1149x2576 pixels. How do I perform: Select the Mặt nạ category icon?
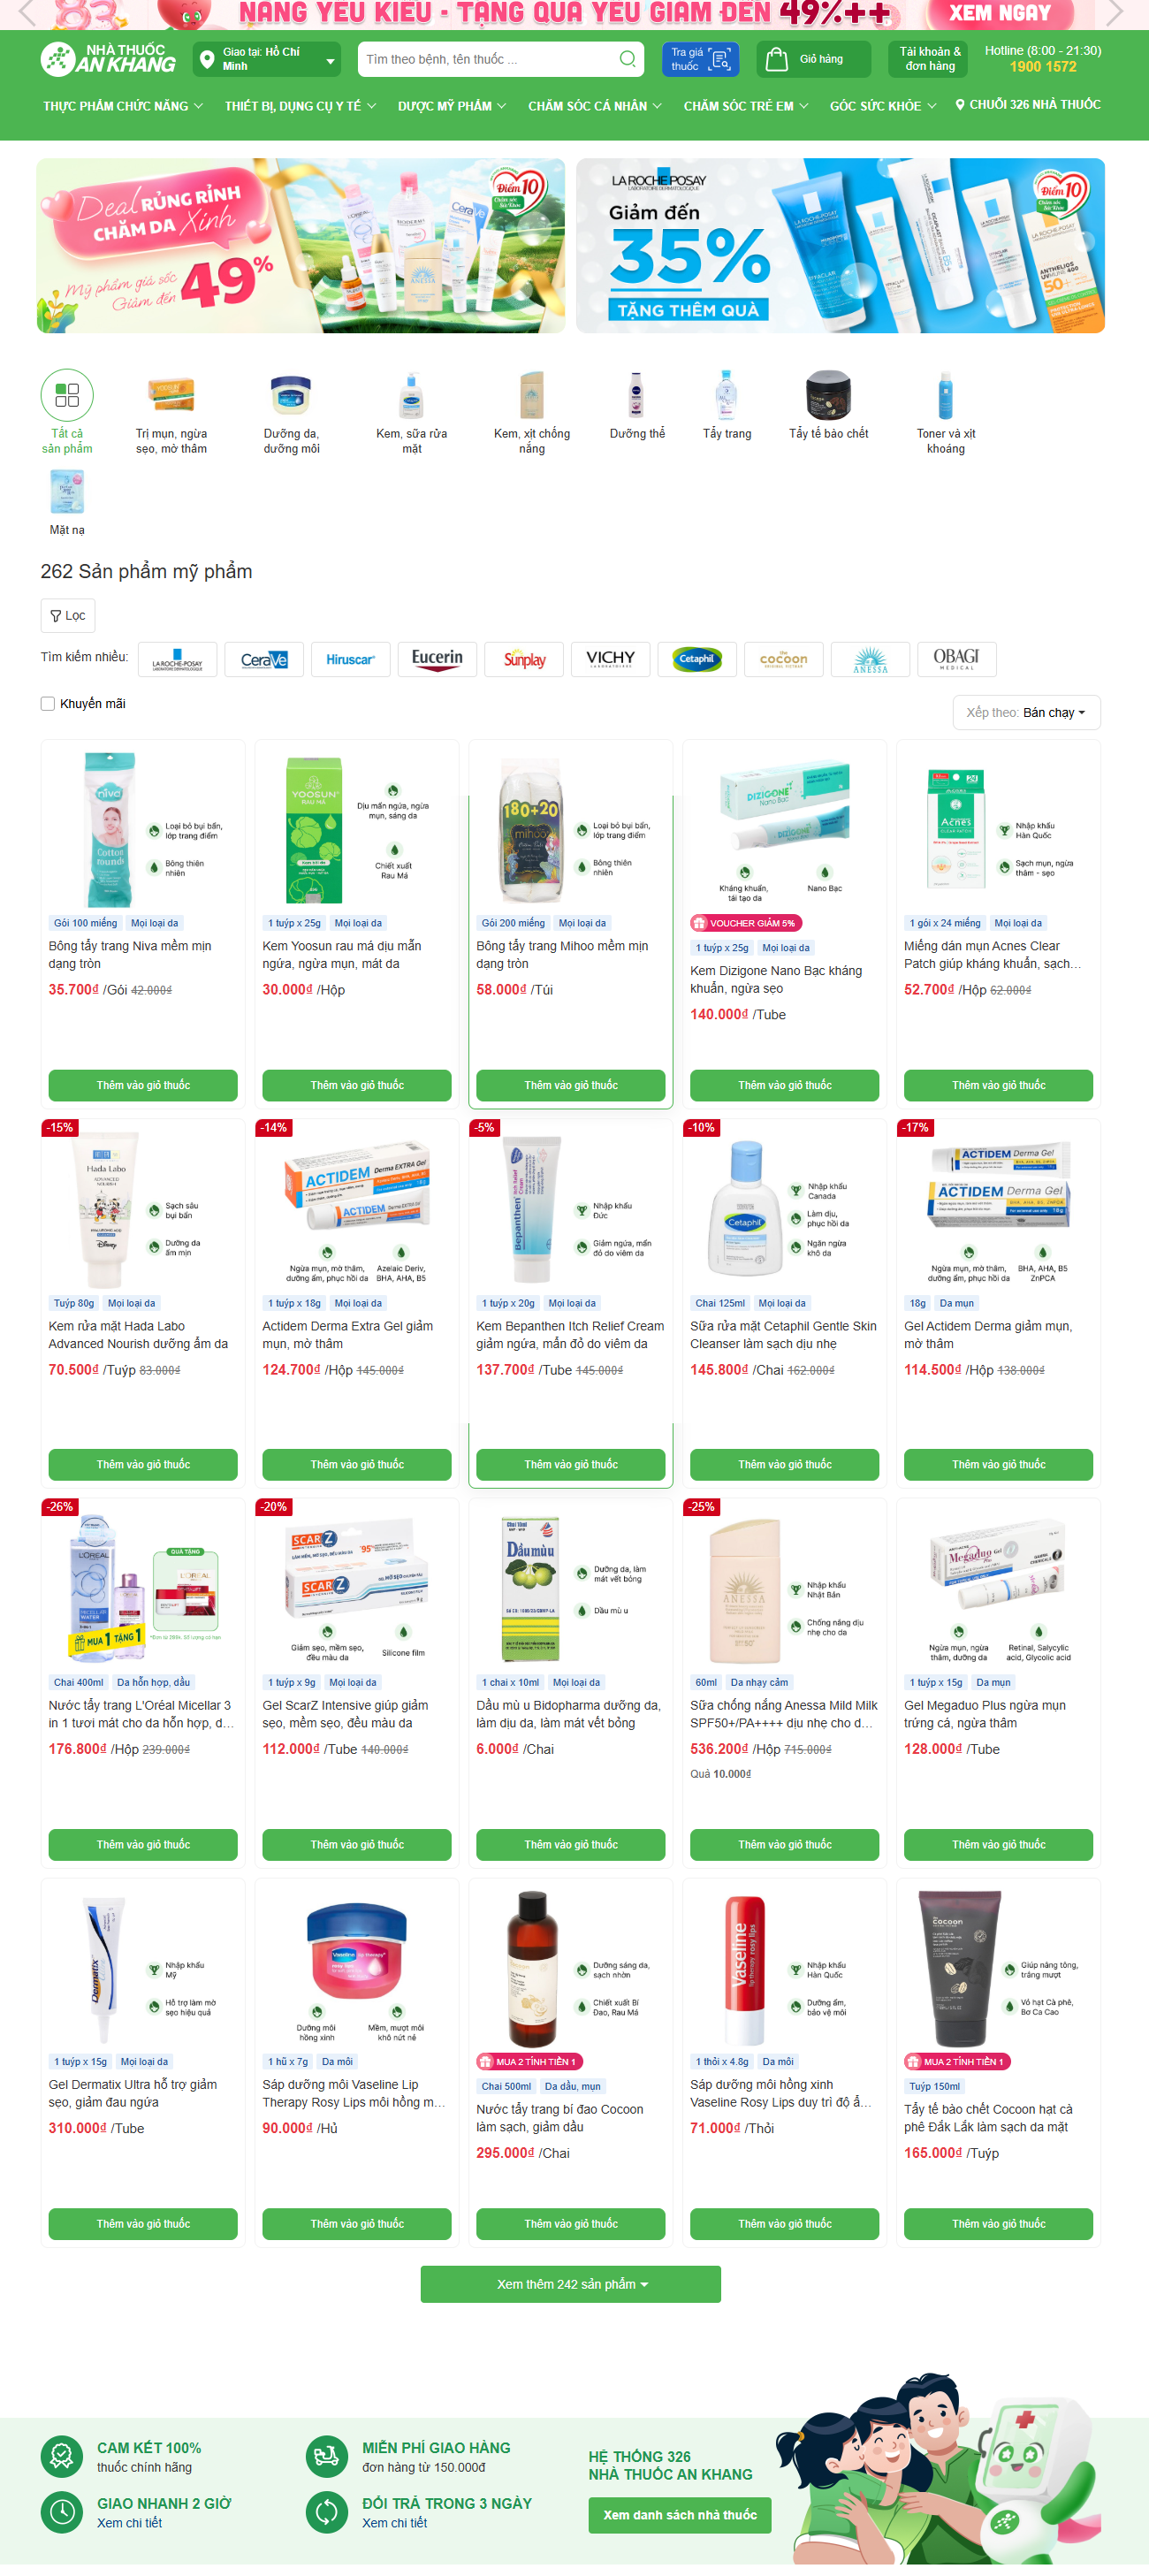pos(67,491)
